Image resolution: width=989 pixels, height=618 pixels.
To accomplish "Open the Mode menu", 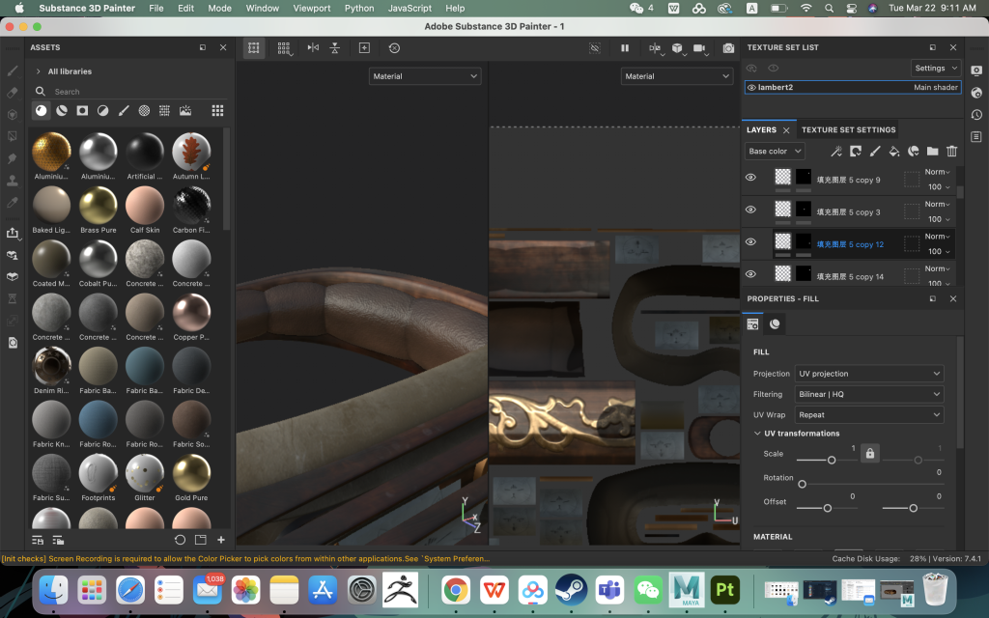I will pos(219,8).
